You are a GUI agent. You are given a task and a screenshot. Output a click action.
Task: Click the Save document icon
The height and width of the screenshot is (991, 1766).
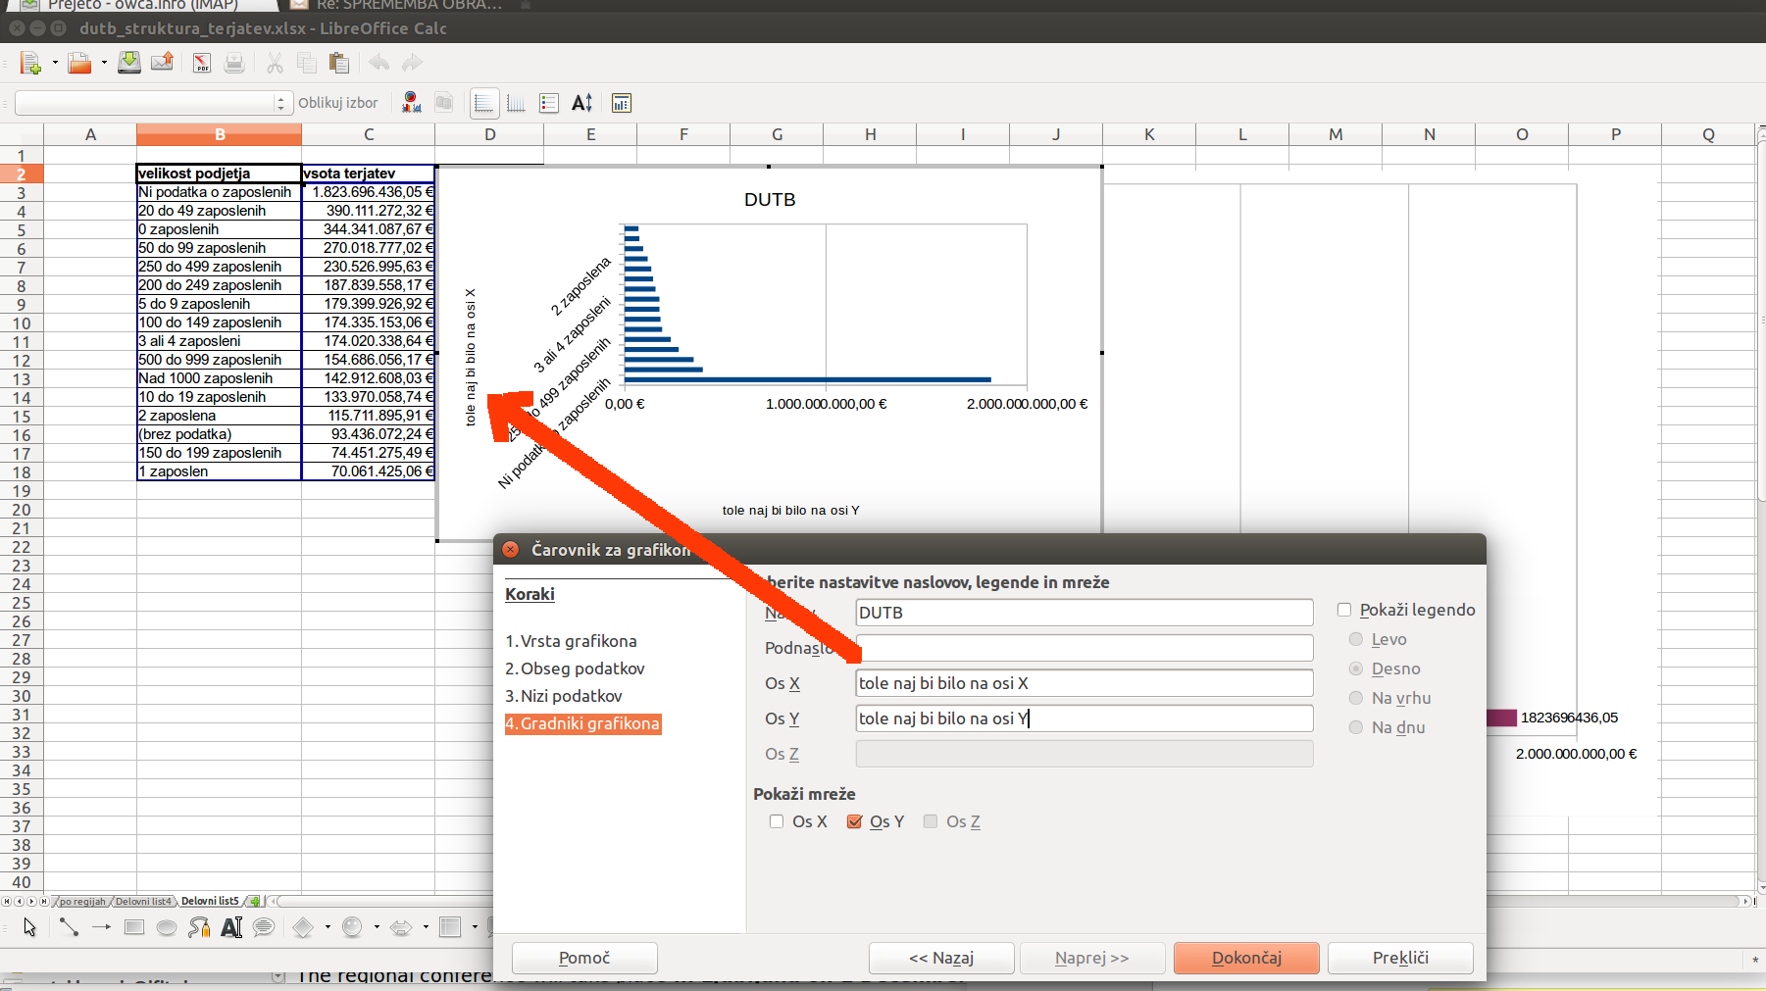129,64
